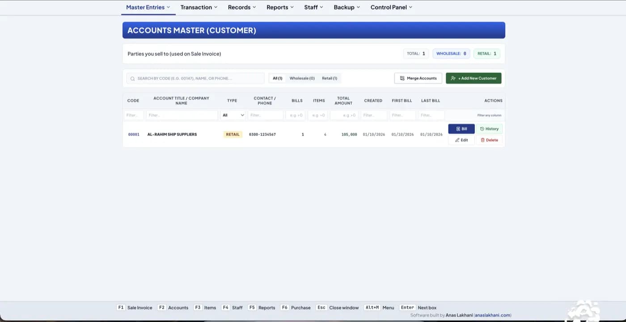The width and height of the screenshot is (626, 322).
Task: Click Add New Customer button
Action: point(474,78)
